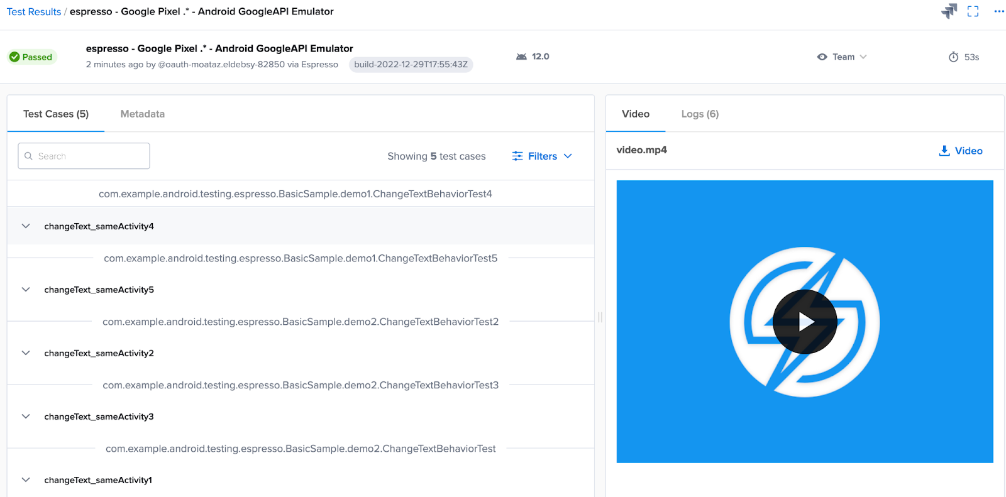1006x497 pixels.
Task: Click the ChangeTextBehaviorTest5 class header
Action: (301, 258)
